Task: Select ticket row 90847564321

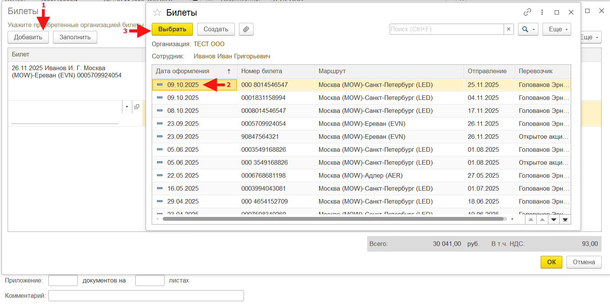Action: coord(260,136)
